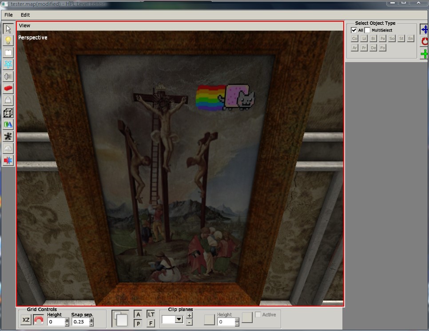Screen dimensions: 429x331
Task: Toggle the grid snap magnet button
Action: click(39, 320)
